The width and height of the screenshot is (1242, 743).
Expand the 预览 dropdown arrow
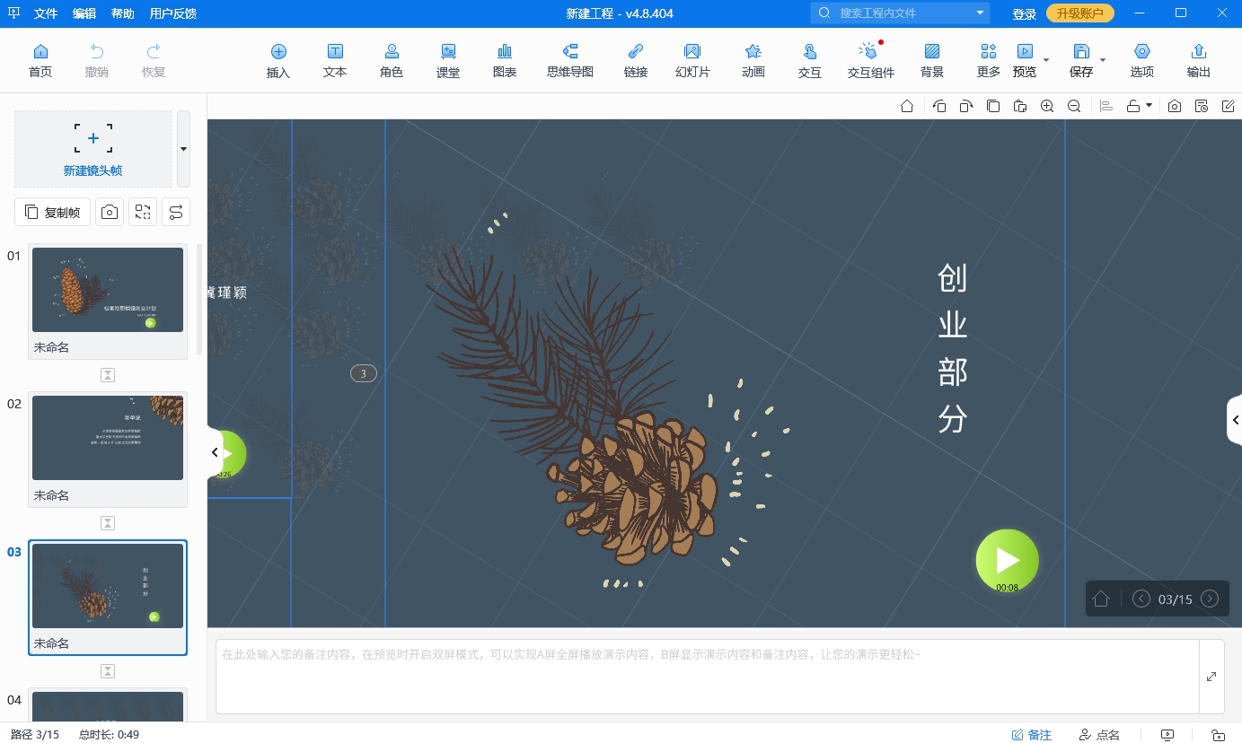click(x=1046, y=61)
